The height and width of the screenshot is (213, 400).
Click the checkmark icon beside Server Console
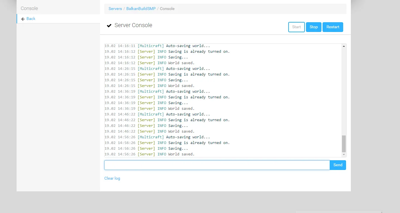coord(109,26)
